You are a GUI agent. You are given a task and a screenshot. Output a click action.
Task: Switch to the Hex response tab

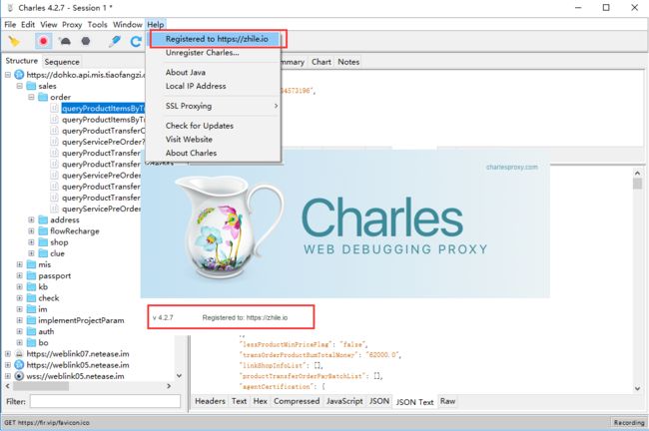[x=260, y=401]
